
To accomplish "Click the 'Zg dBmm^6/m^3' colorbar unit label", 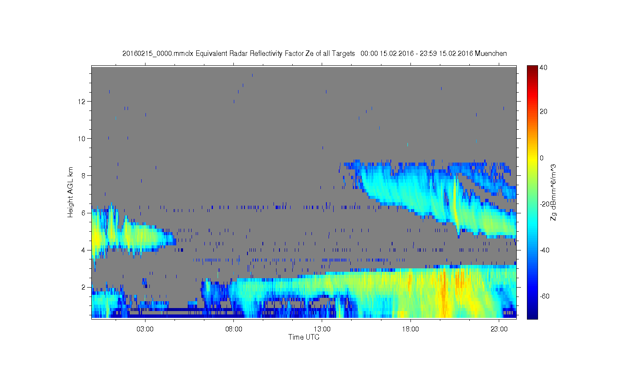I will pos(554,192).
